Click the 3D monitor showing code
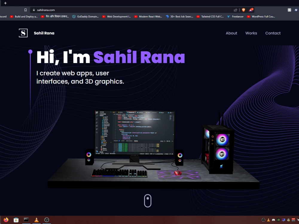The width and height of the screenshot is (299, 224). tap(135, 133)
